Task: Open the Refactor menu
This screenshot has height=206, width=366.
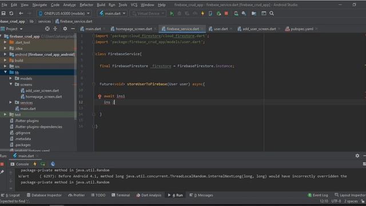Action: [86, 5]
